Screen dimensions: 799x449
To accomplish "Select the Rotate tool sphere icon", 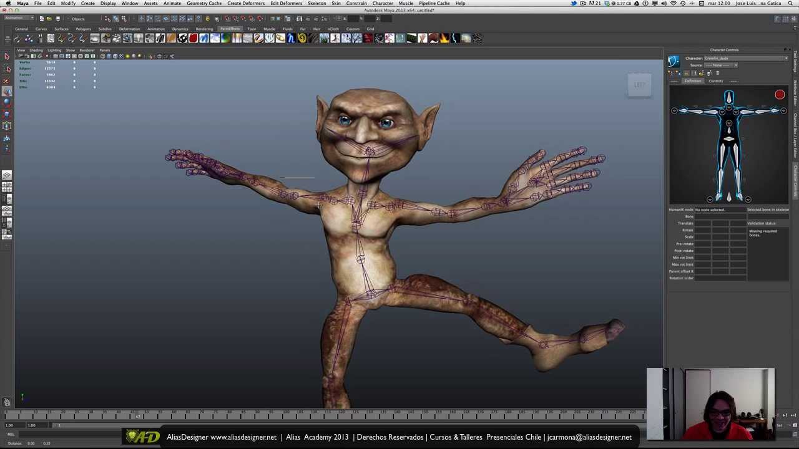I will click(7, 102).
